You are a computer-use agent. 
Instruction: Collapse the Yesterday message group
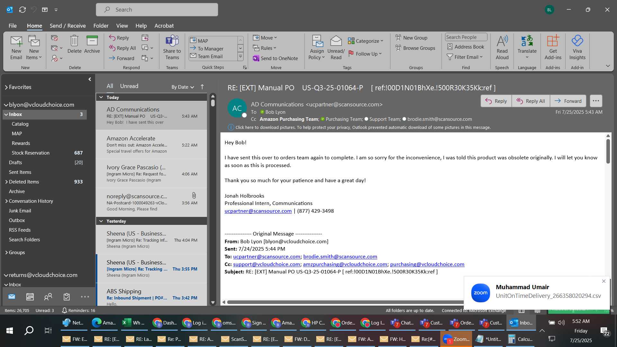[101, 221]
